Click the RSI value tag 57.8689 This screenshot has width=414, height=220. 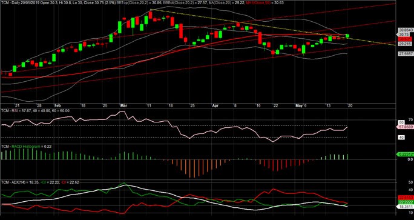(x=405, y=127)
